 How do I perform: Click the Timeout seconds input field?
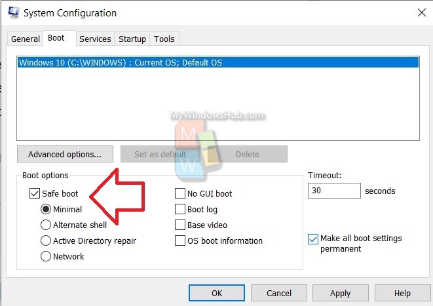pyautogui.click(x=334, y=191)
